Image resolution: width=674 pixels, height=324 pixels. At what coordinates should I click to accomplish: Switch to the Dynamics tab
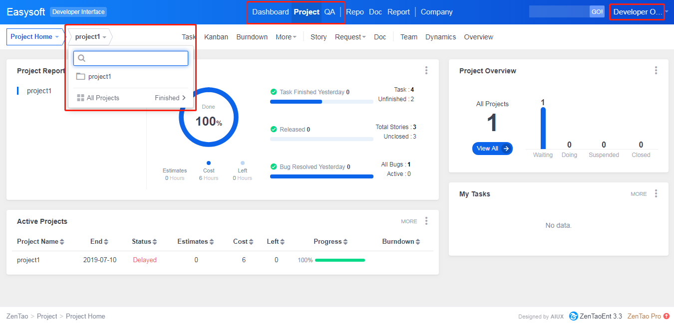pos(441,37)
